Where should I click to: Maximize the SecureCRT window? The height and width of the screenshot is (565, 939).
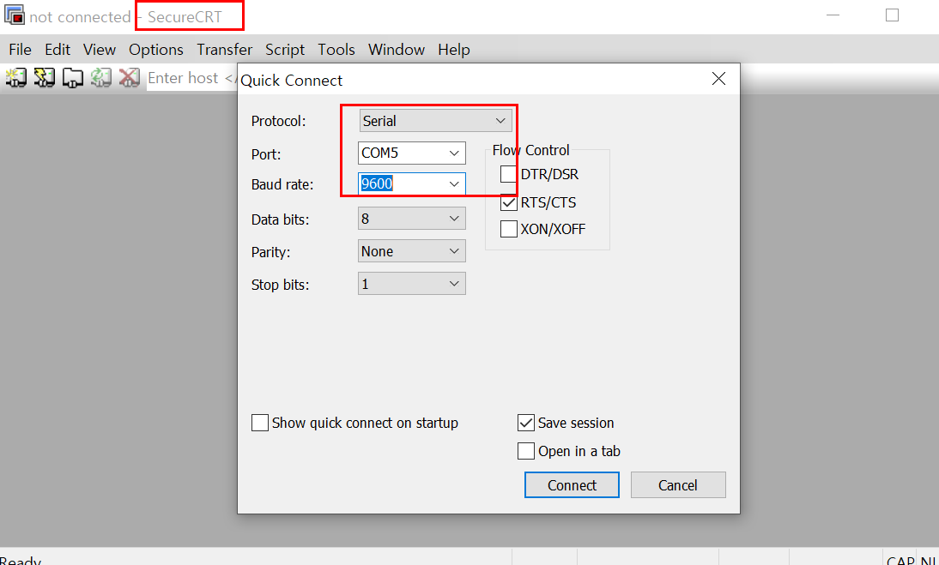(893, 15)
